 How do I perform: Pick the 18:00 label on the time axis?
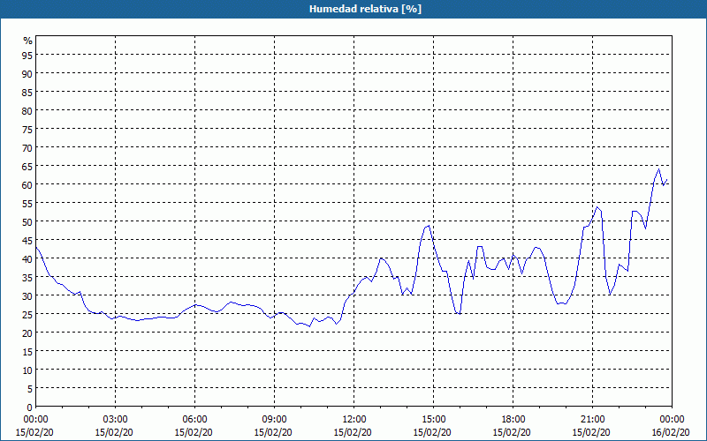513,420
